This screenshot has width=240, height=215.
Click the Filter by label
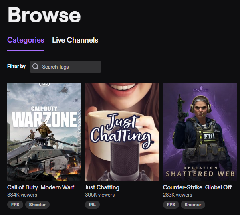tap(16, 67)
